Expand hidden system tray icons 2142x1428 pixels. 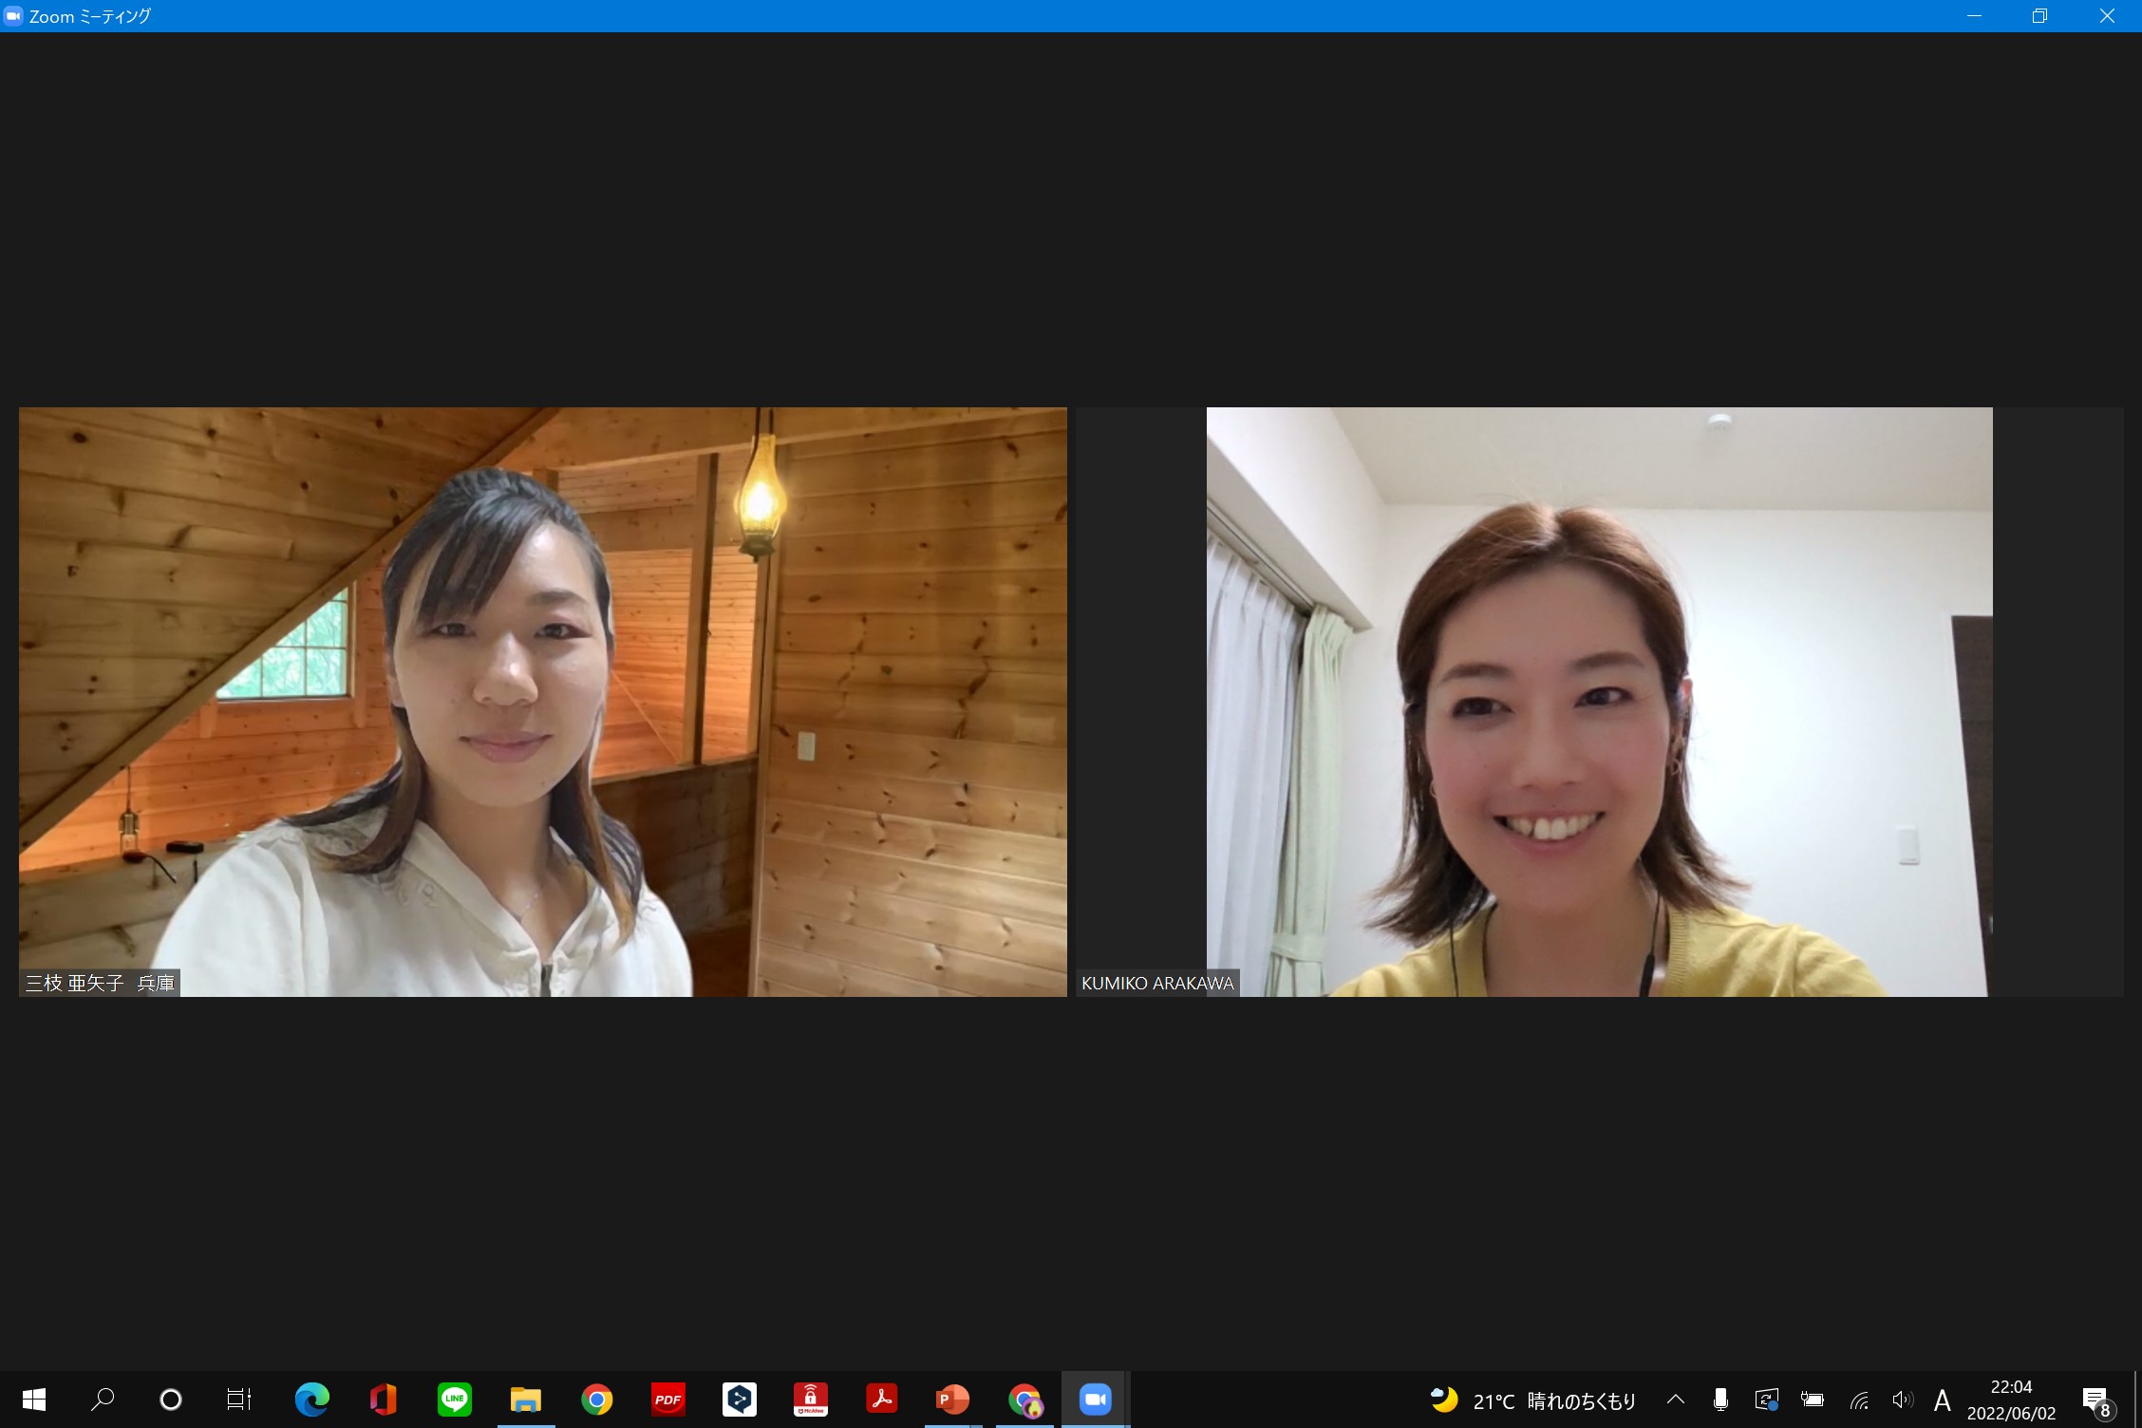pos(1676,1400)
